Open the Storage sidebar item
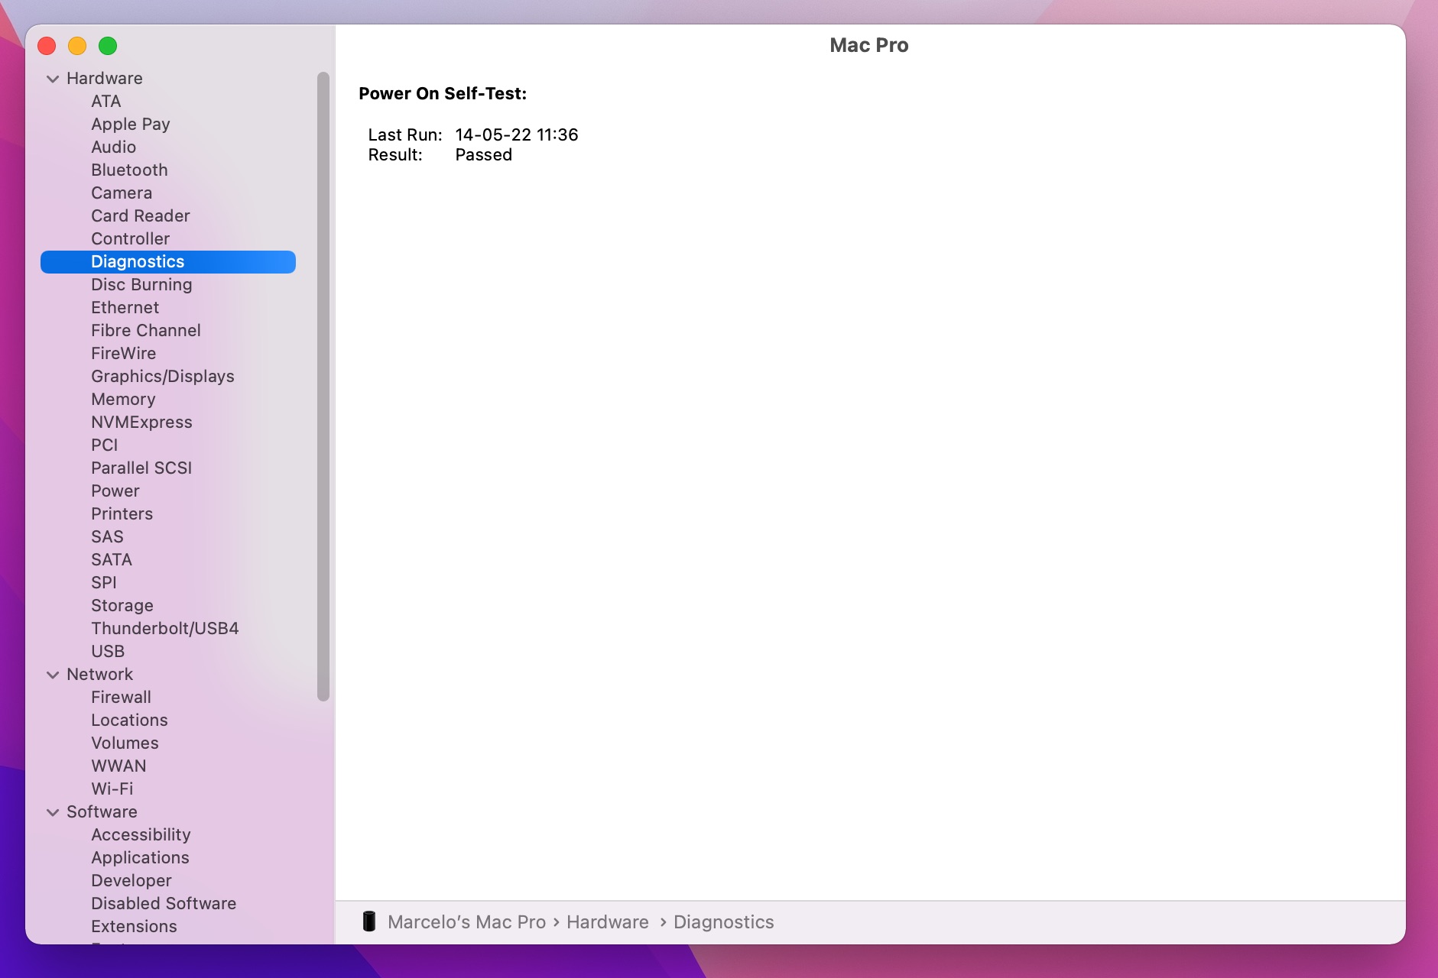 (x=122, y=605)
